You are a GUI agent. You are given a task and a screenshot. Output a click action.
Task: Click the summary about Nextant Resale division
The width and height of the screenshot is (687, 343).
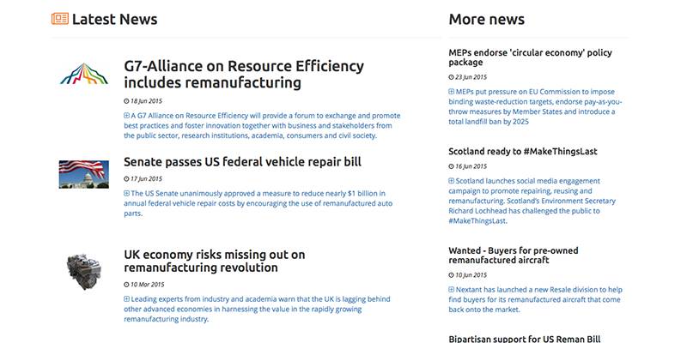535,299
